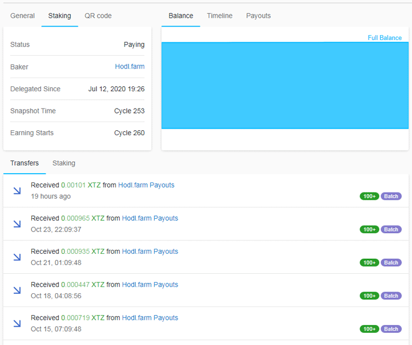This screenshot has width=412, height=345.
Task: Click the Batch badge on the Oct 15 transfer
Action: point(391,329)
